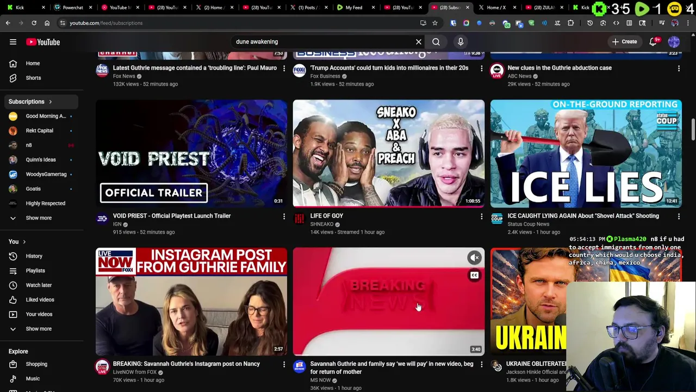Image resolution: width=696 pixels, height=392 pixels.
Task: Open MS NOW channel avatar
Action: click(300, 367)
